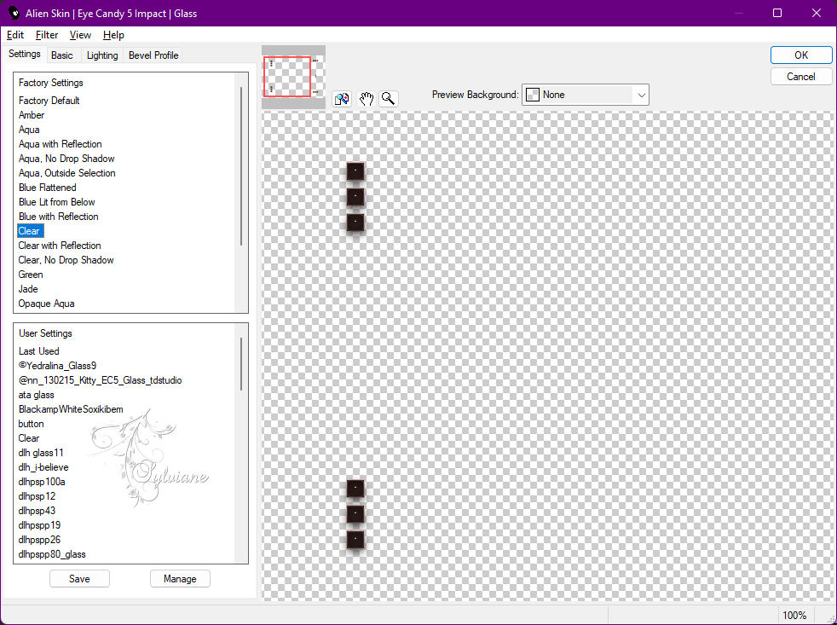Select the magnifier zoom tool
This screenshot has width=837, height=625.
click(x=389, y=99)
